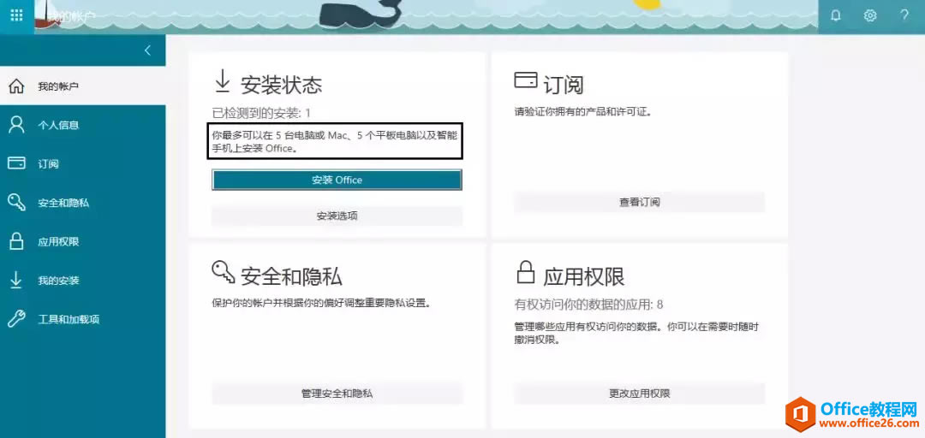This screenshot has height=438, width=925.
Task: Click the 查看订阅 button
Action: (640, 202)
